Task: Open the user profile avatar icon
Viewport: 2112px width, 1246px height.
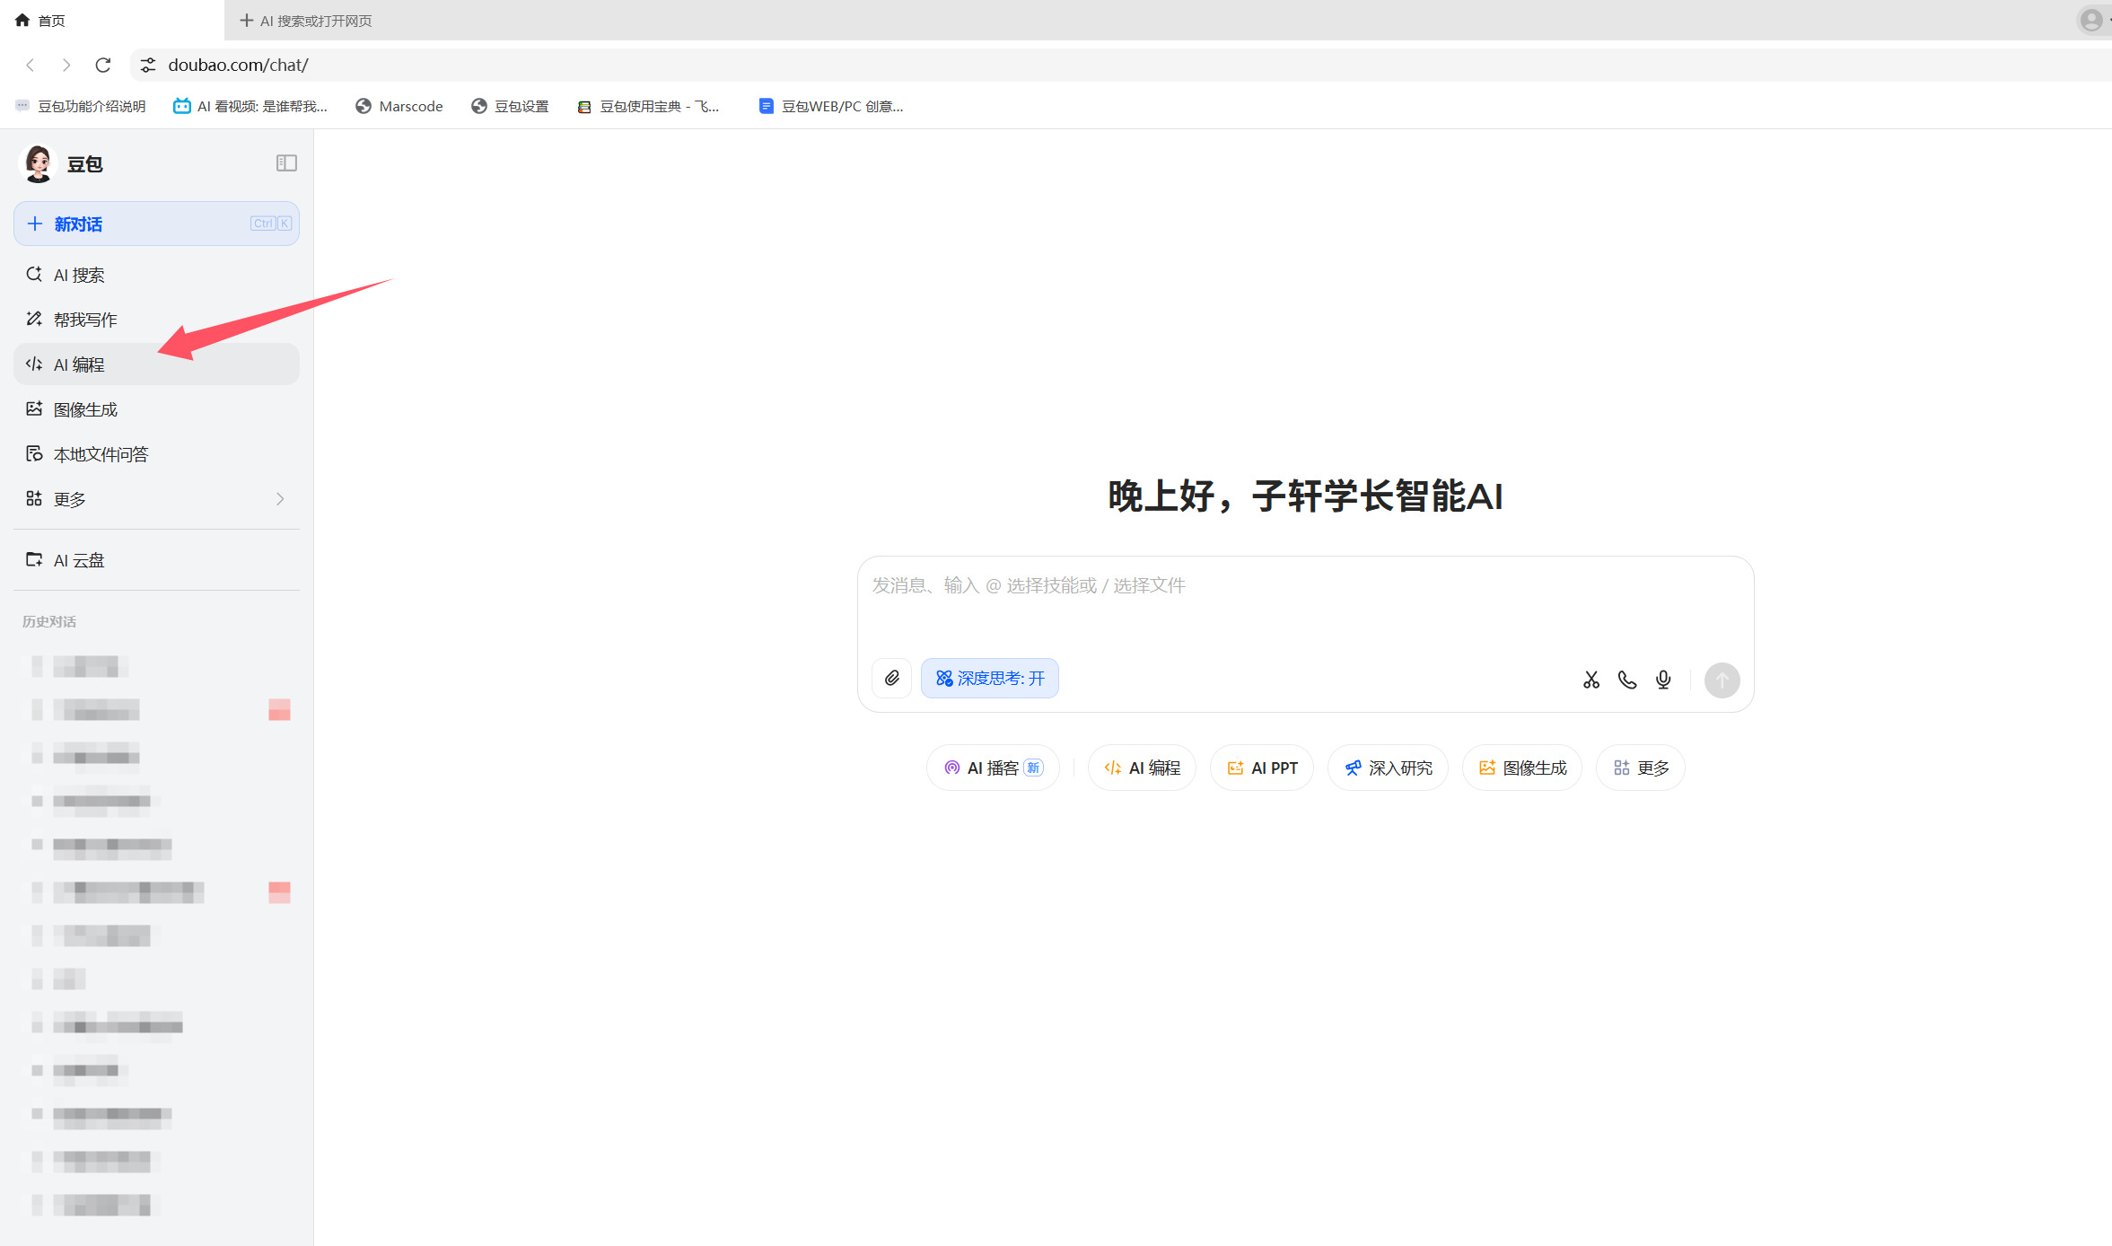Action: [2090, 20]
